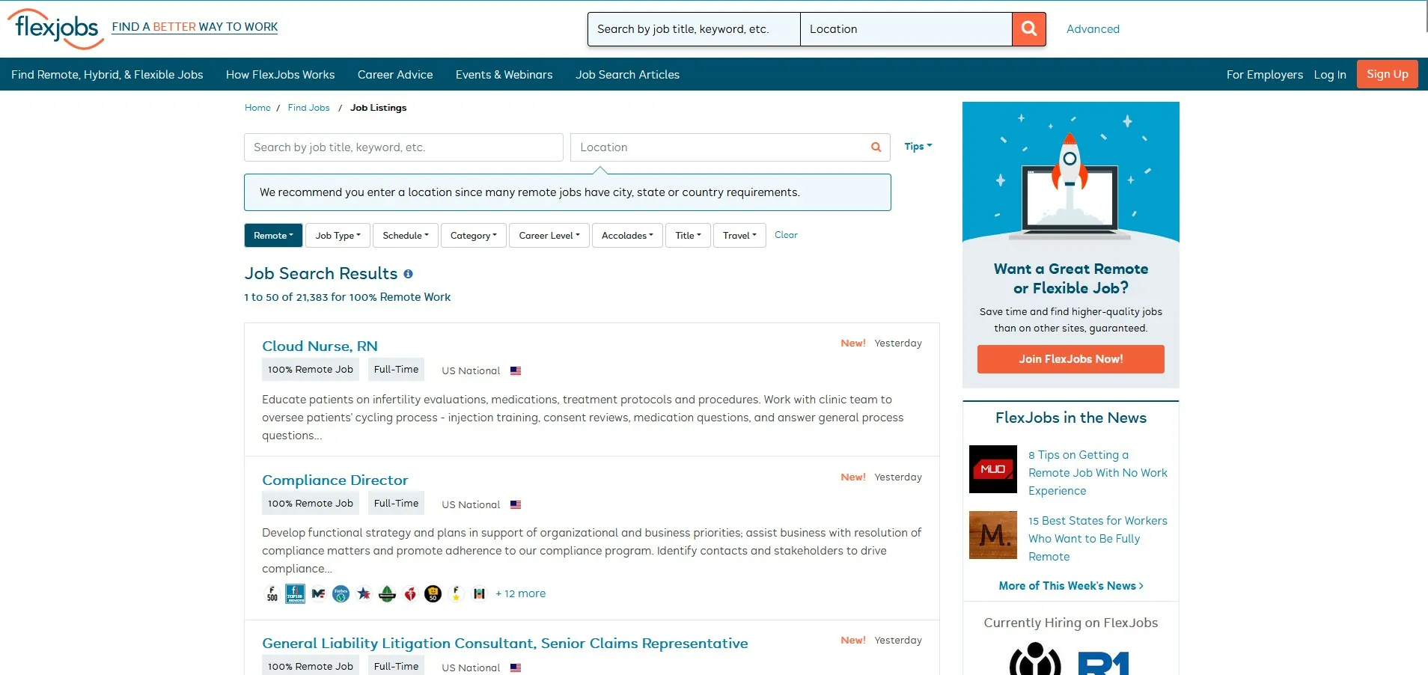Focus the header Location field
Image resolution: width=1428 pixels, height=675 pixels.
[x=906, y=29]
